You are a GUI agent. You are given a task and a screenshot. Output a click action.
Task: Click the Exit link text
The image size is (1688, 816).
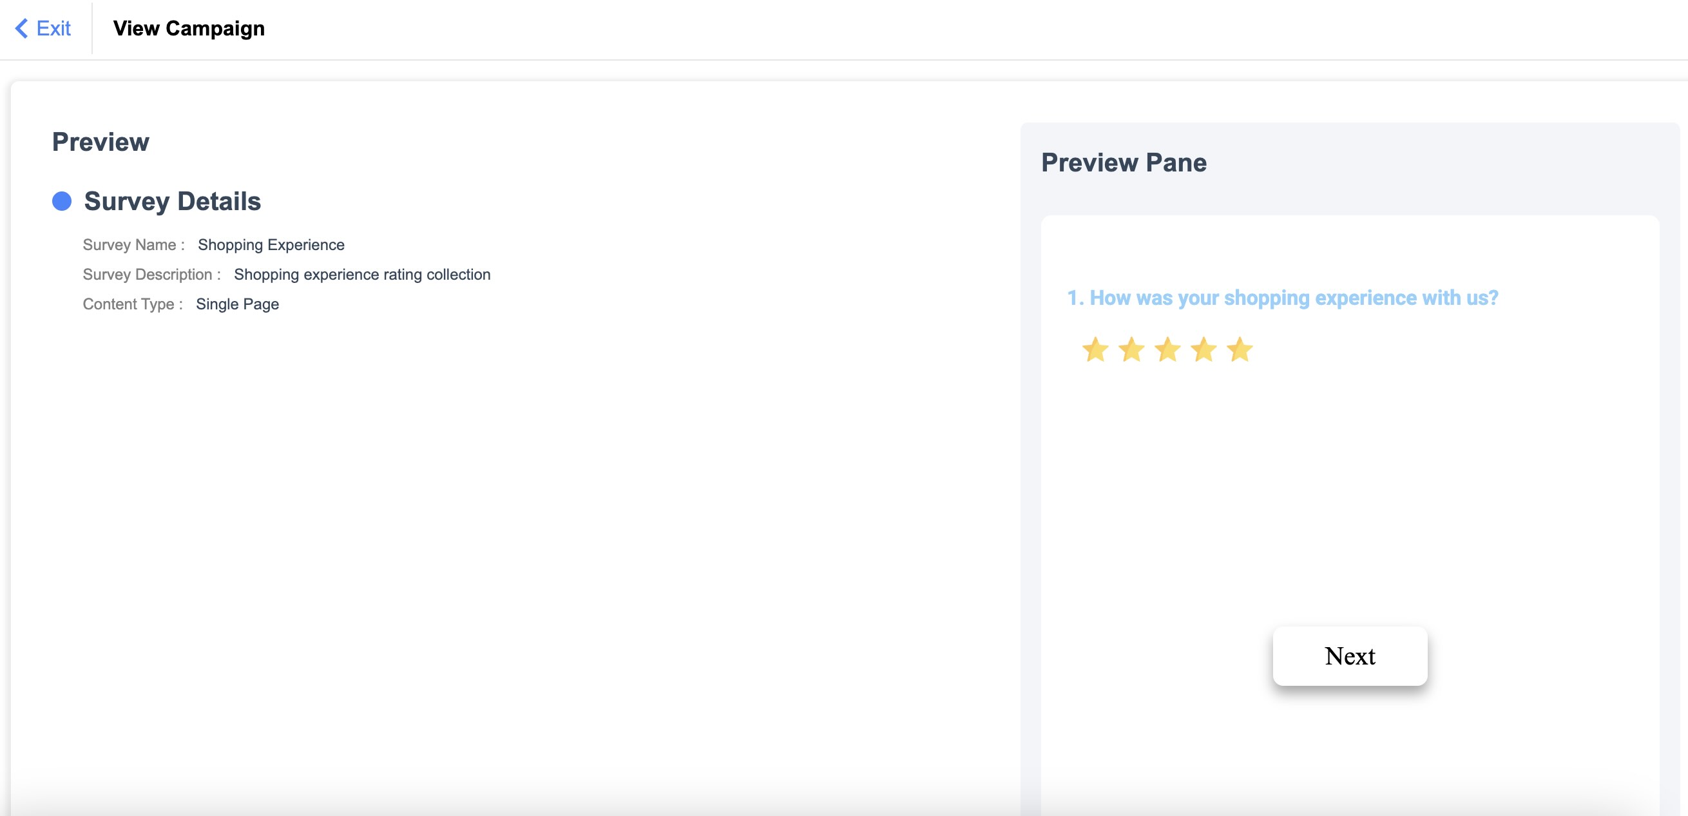[53, 28]
